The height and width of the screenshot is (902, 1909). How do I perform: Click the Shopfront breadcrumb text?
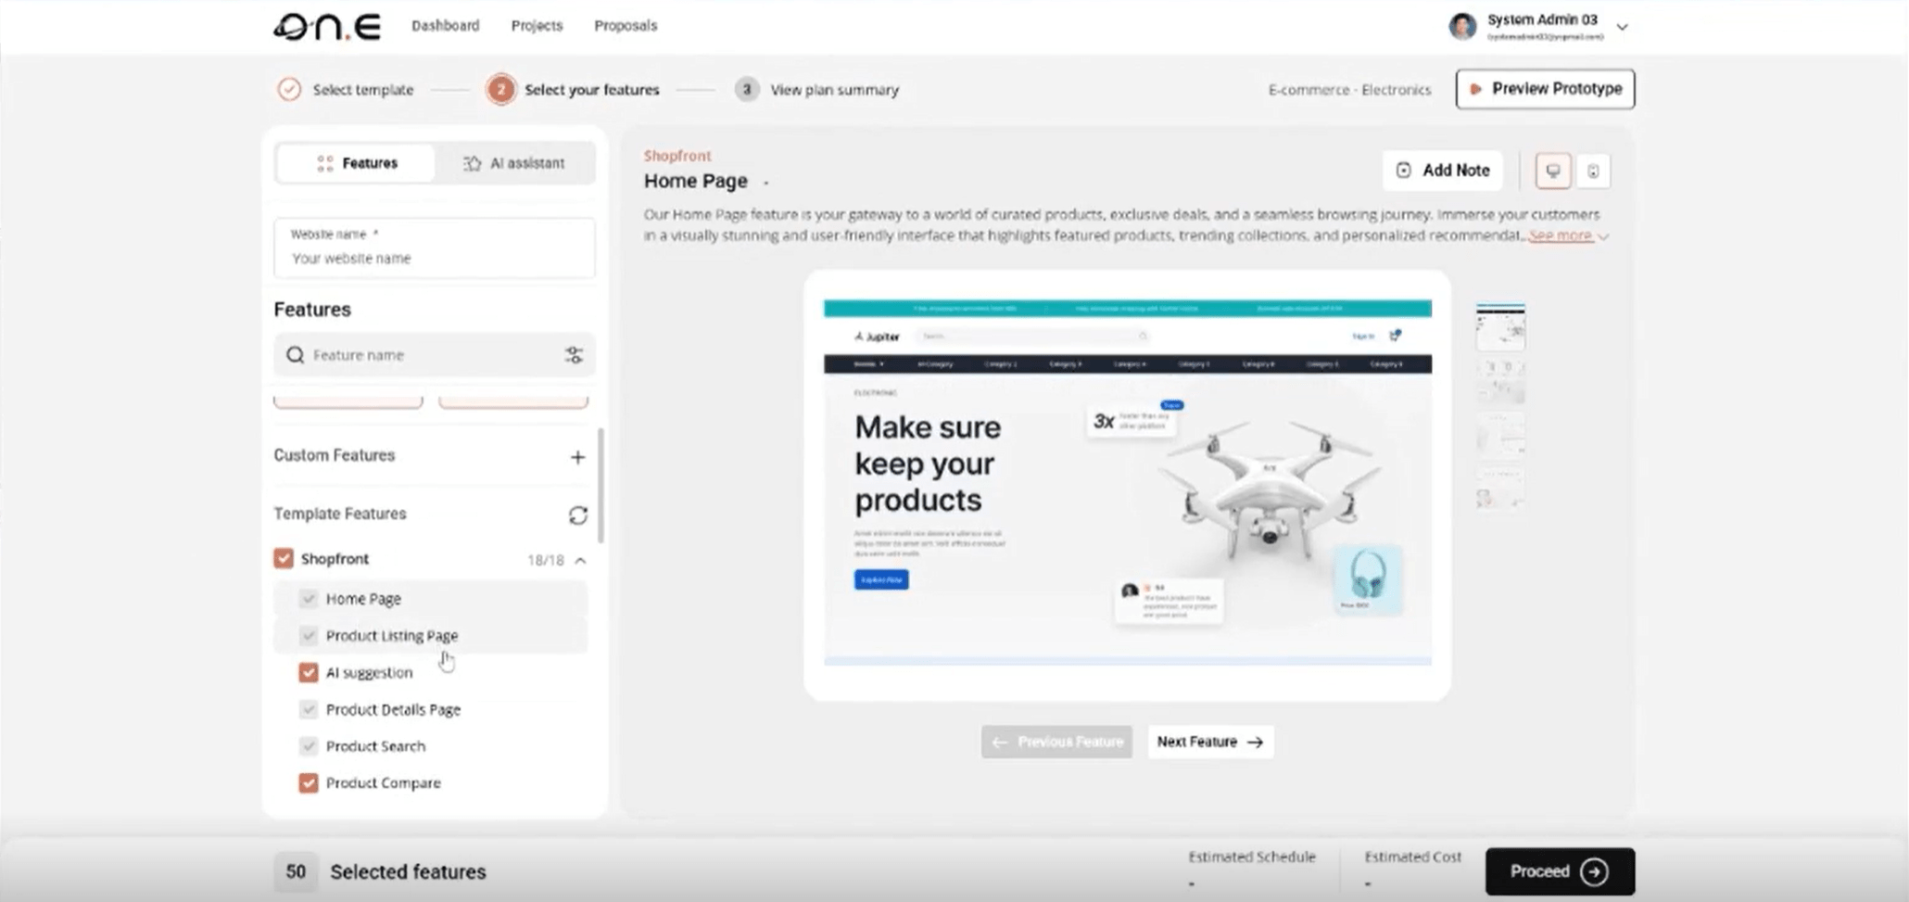pyautogui.click(x=677, y=156)
